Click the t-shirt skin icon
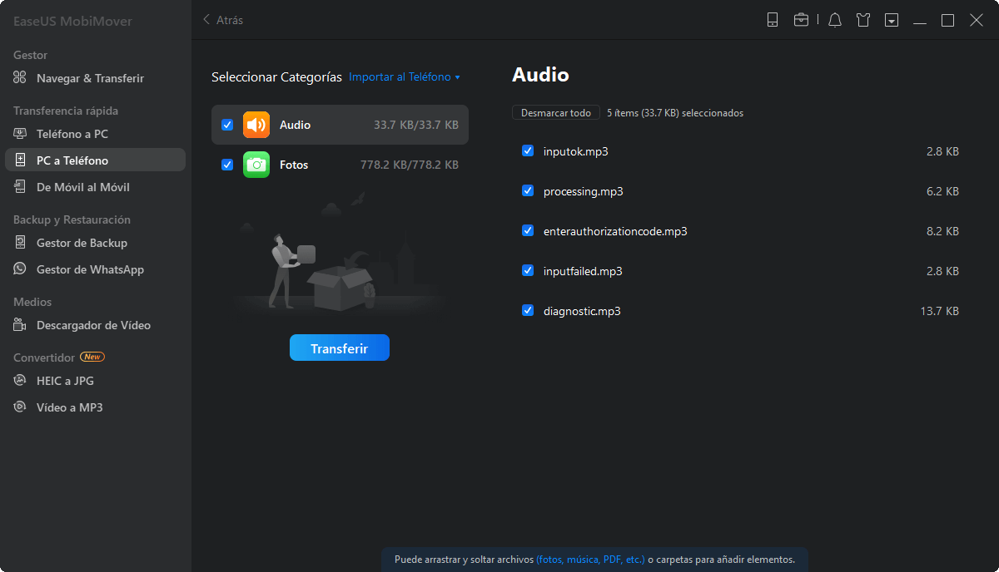999x572 pixels. click(x=863, y=20)
